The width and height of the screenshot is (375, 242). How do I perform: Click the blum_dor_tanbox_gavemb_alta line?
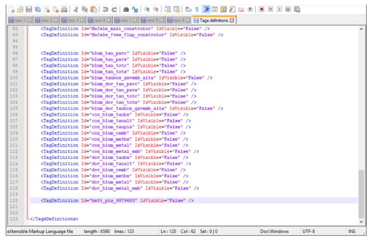pos(132,109)
